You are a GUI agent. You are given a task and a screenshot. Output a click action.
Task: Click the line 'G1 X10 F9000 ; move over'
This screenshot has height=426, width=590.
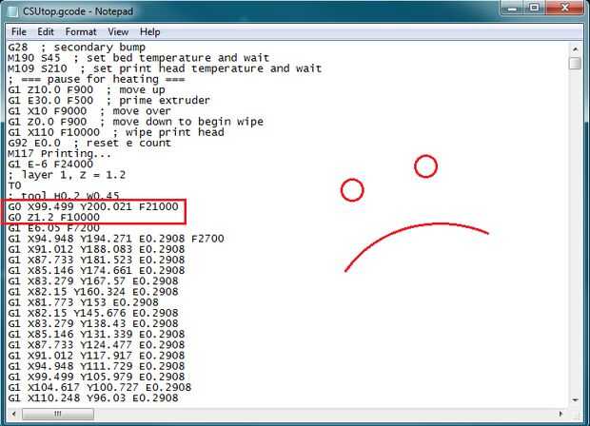pyautogui.click(x=89, y=111)
